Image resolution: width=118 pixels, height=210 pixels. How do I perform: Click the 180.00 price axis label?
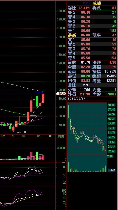pyautogui.click(x=62, y=11)
